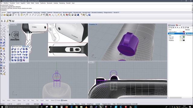Image resolution: width=193 pixels, height=108 pixels.
Task: Click the Zoom extents icon
Action: (x=38, y=15)
